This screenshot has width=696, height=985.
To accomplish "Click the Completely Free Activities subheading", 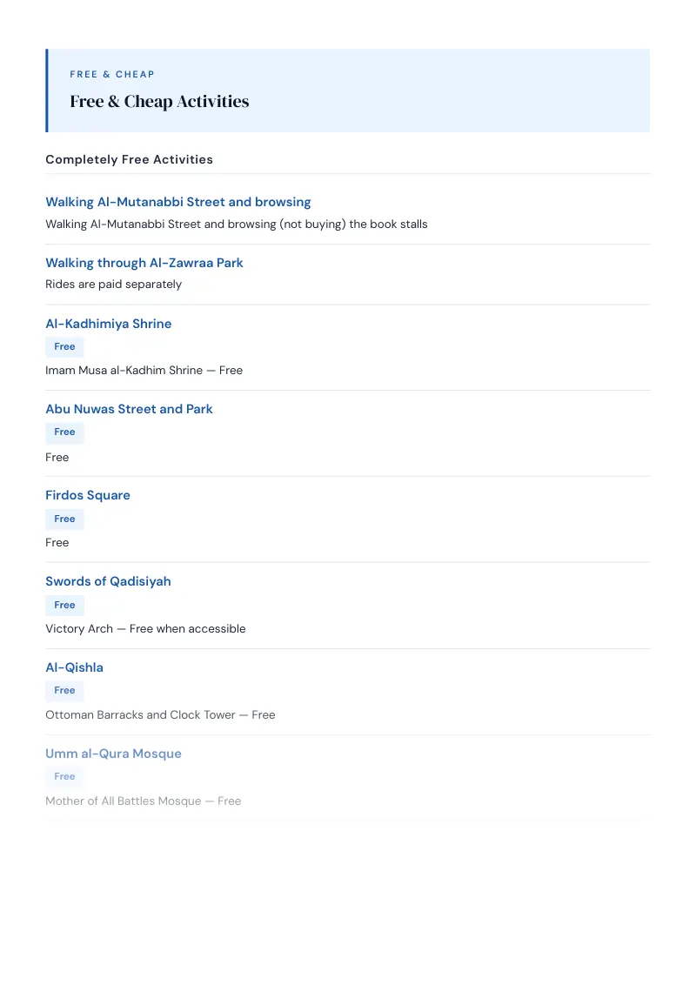I will 129,159.
